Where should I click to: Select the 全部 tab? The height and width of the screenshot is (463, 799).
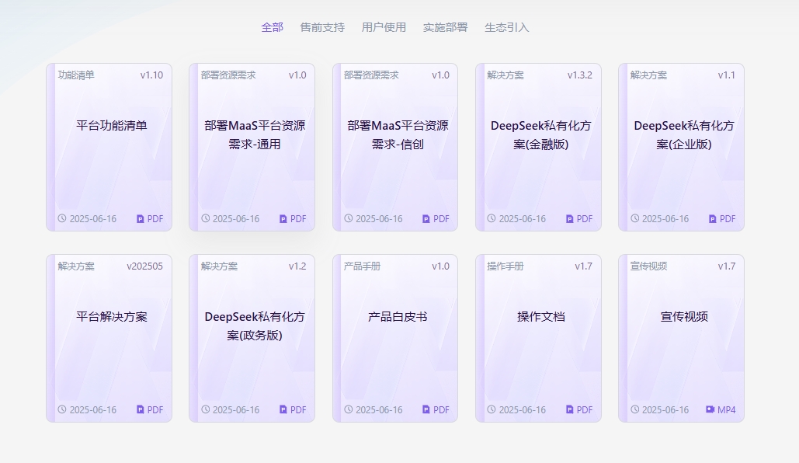[x=272, y=27]
